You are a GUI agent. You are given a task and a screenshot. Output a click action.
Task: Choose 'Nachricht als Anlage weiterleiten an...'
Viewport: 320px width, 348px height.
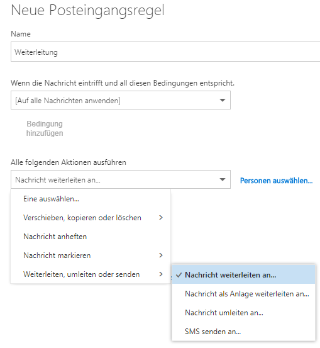[x=243, y=294]
